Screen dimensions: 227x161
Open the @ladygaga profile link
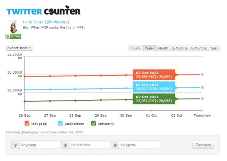coord(57,22)
